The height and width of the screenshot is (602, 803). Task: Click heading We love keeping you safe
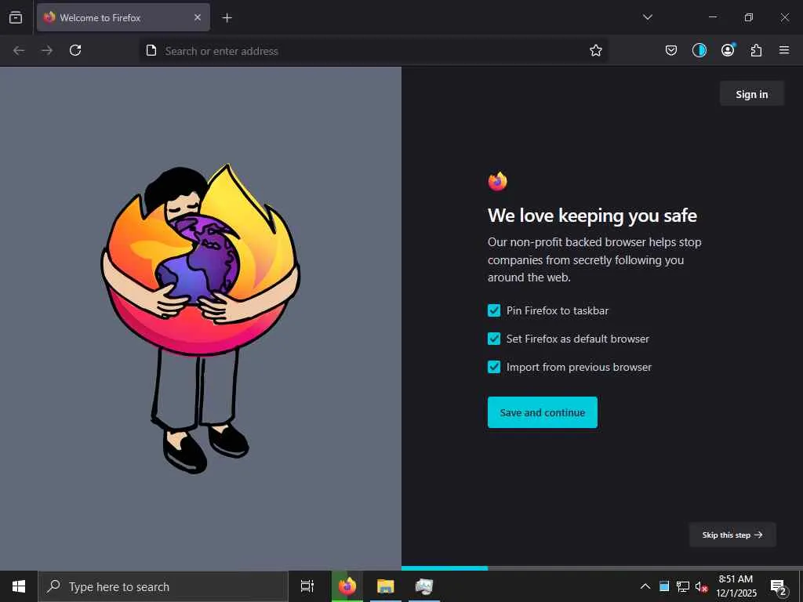(x=592, y=216)
